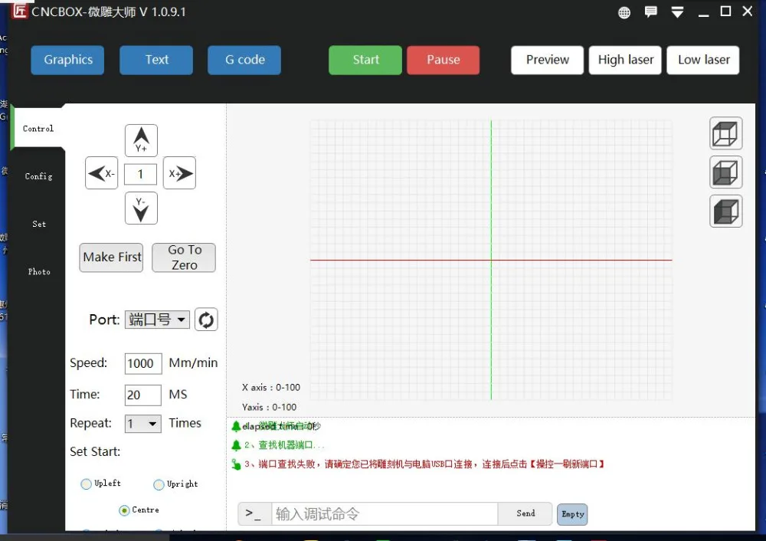
Task: Click the Yaxis : 0-100 label
Action: click(269, 407)
